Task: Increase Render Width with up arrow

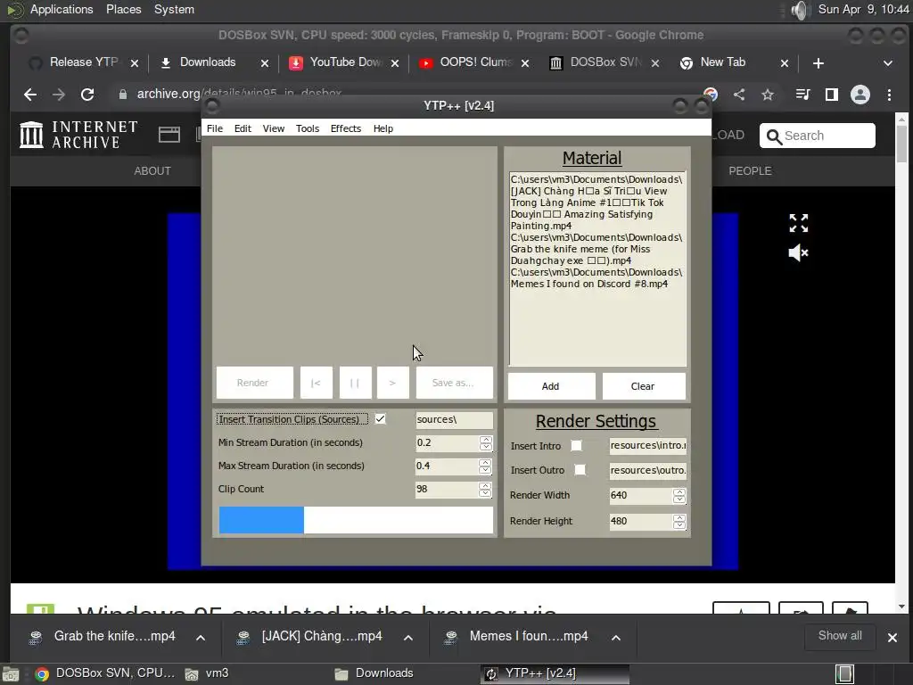Action: (x=679, y=491)
